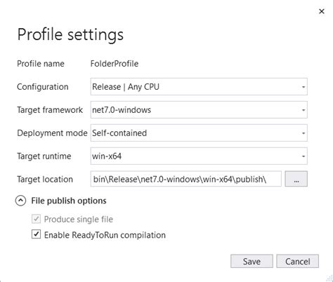
Task: Open the Deployment mode dropdown arrow
Action: (x=303, y=133)
